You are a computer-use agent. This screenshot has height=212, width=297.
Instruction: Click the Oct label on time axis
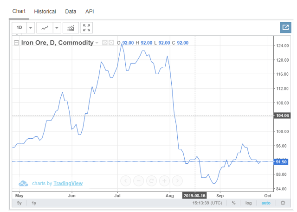coord(268,196)
